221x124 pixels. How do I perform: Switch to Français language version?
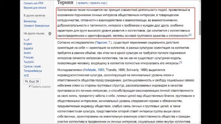tap(28, 58)
